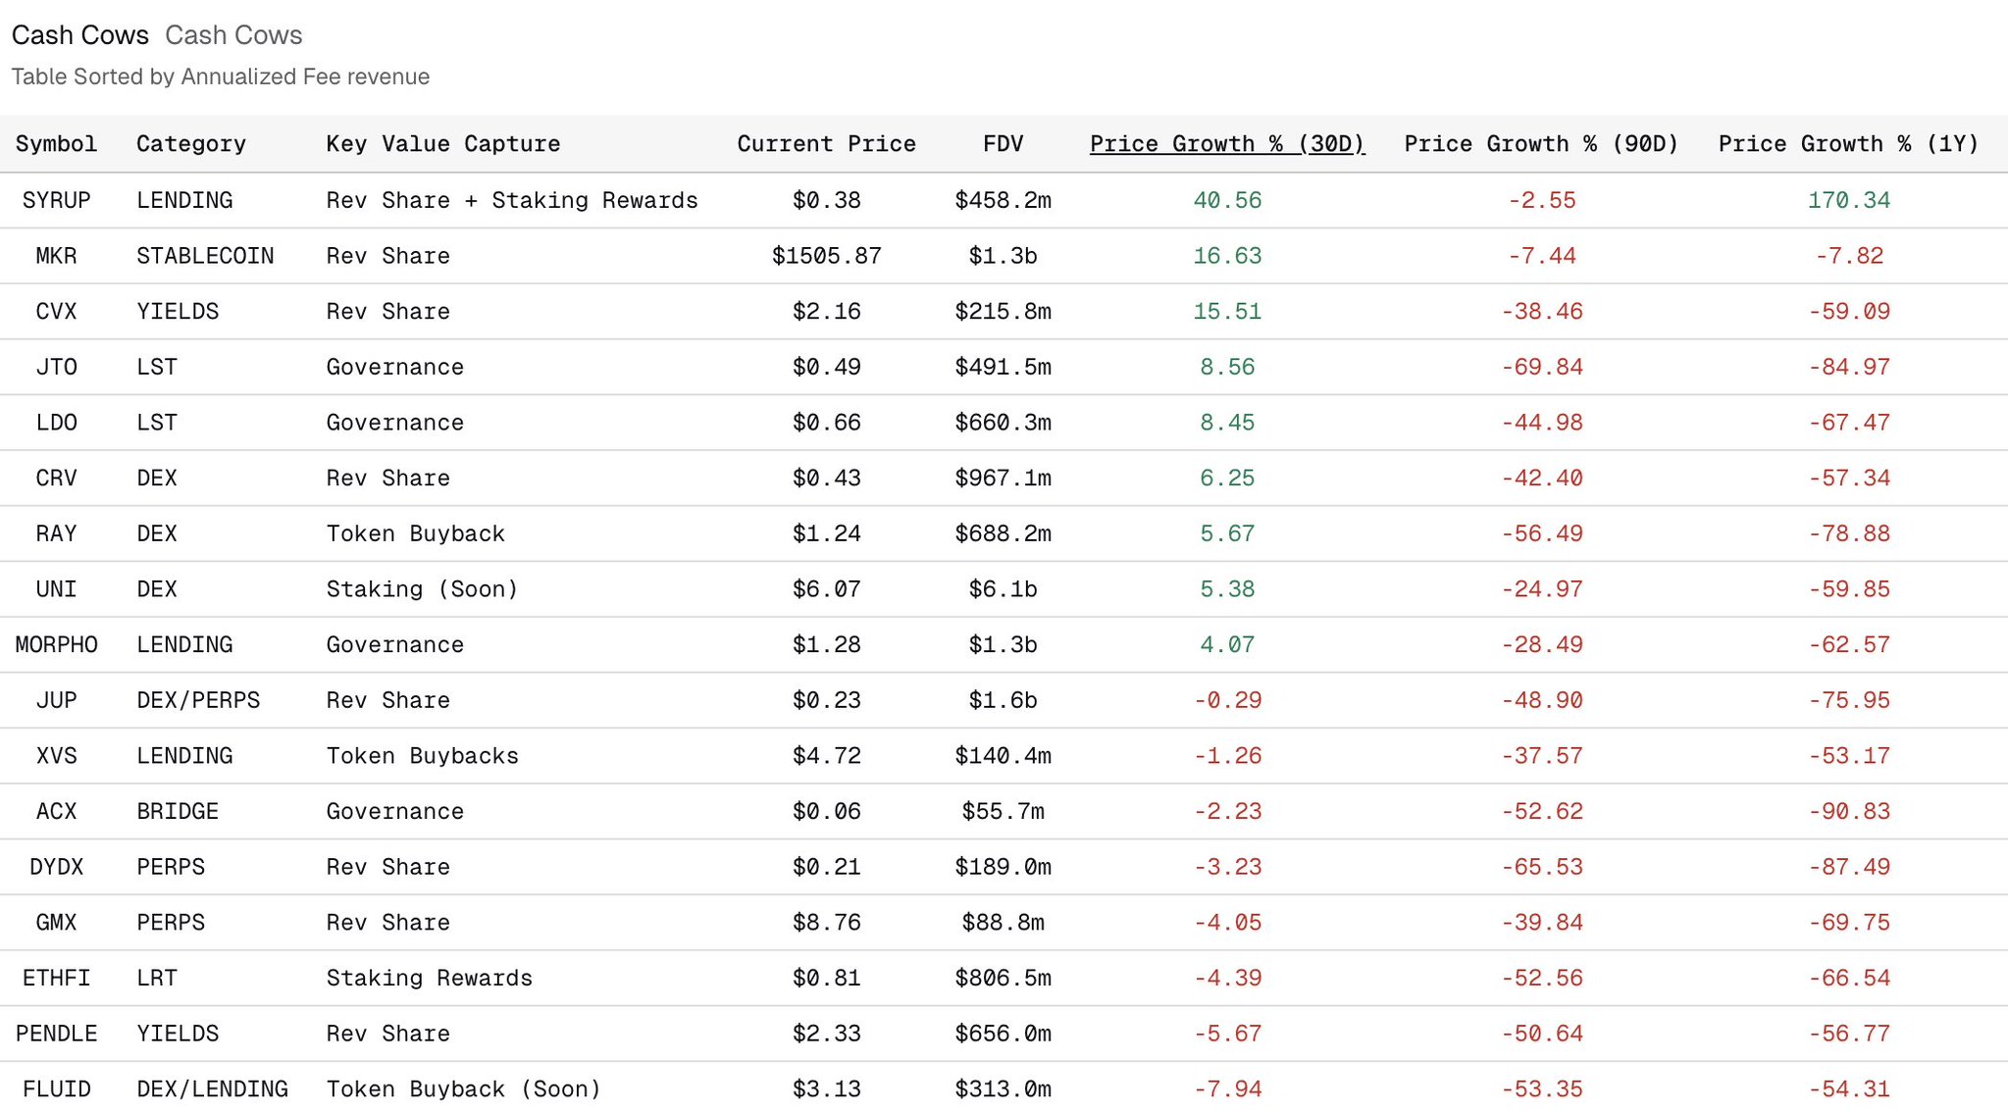Sort by Price Growth % (90D) header
The image size is (2008, 1111).
coord(1540,144)
